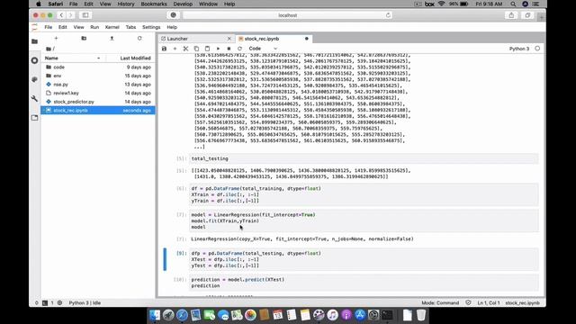Click the New Launcher plus icon in file browser

[x=56, y=38]
